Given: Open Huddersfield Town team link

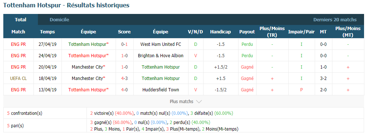Looking at the screenshot, I should [x=160, y=90].
